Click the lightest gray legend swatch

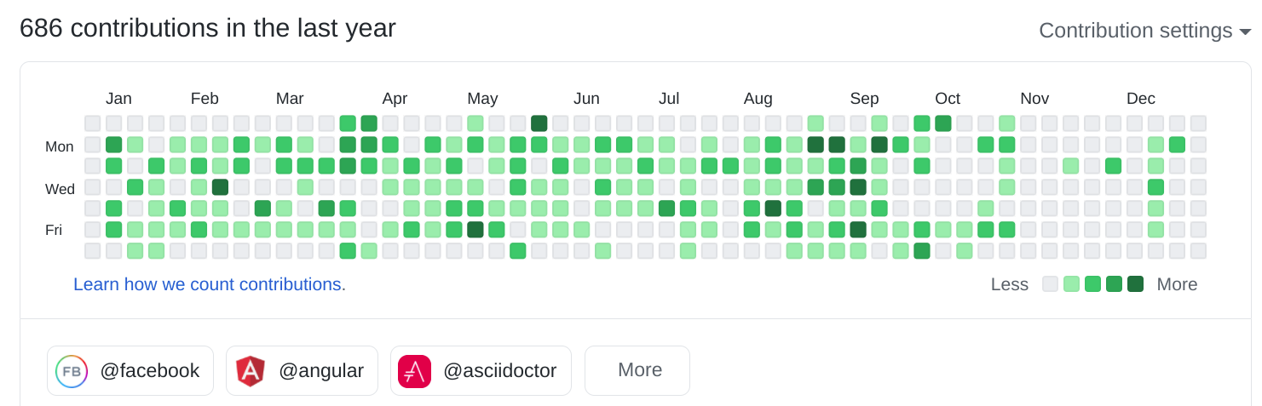[1051, 284]
